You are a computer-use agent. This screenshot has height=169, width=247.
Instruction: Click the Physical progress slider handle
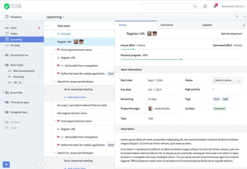tap(181, 59)
